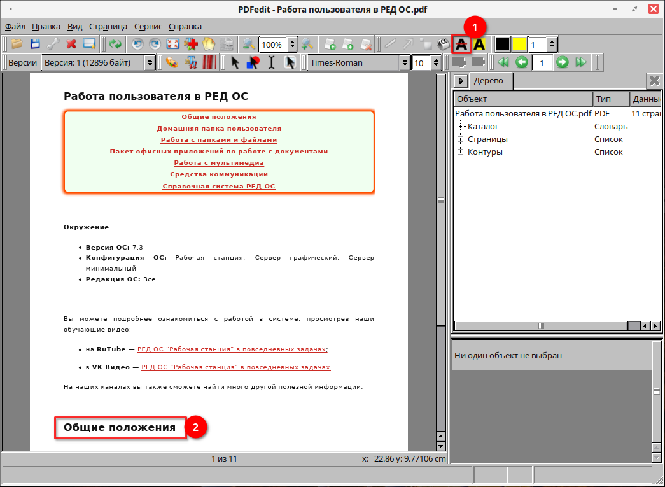The width and height of the screenshot is (665, 487).
Task: Expand the Страницы tree node
Action: (461, 139)
